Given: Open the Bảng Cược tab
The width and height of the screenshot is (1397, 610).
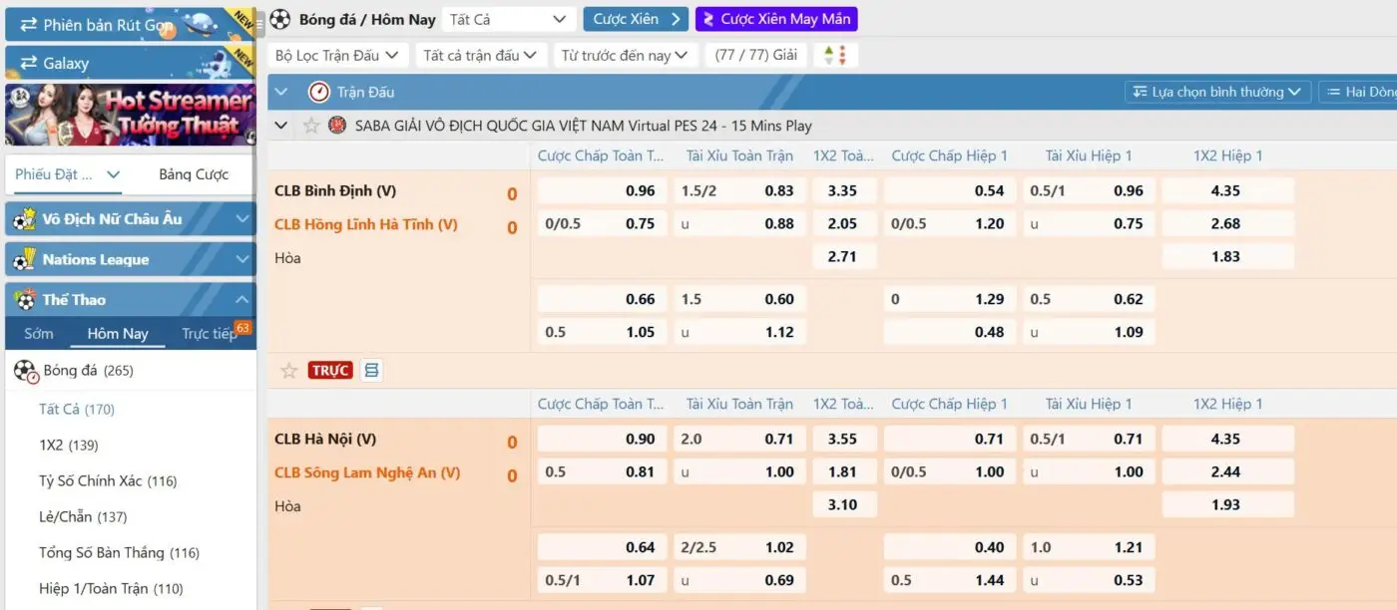Looking at the screenshot, I should pyautogui.click(x=194, y=174).
